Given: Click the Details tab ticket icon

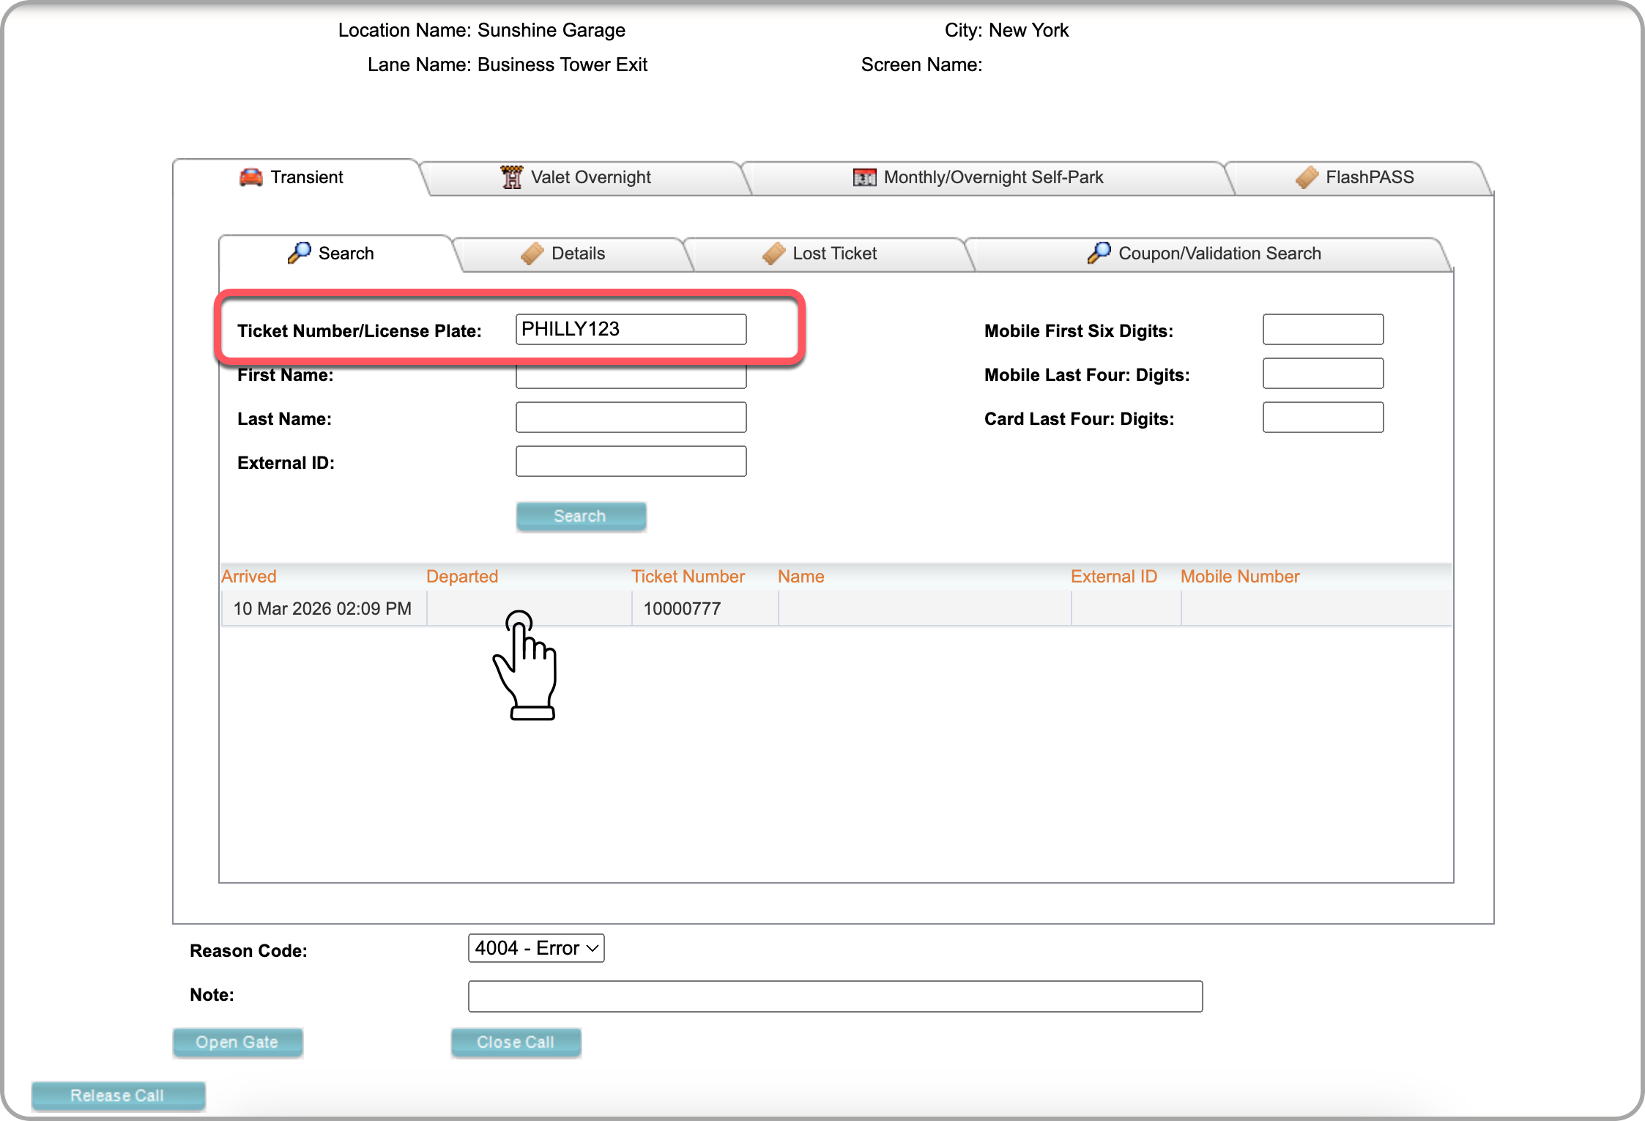Looking at the screenshot, I should click(x=532, y=254).
